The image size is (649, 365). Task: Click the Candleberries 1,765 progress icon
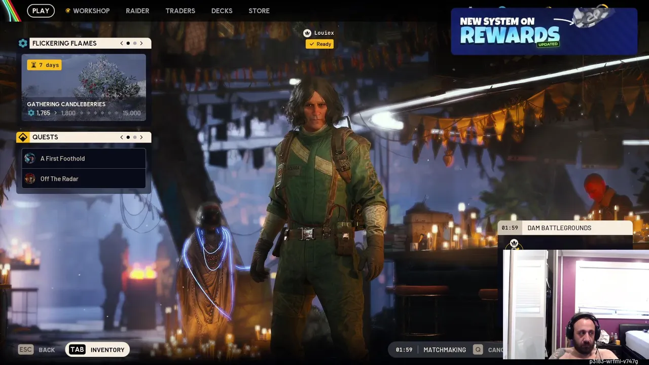[31, 113]
